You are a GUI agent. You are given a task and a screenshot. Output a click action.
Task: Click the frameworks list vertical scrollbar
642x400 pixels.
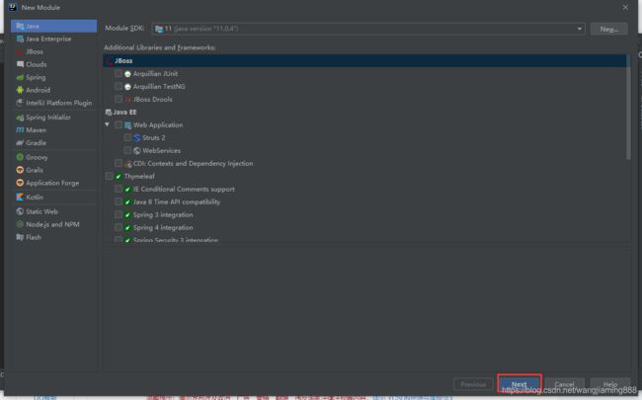(628, 108)
